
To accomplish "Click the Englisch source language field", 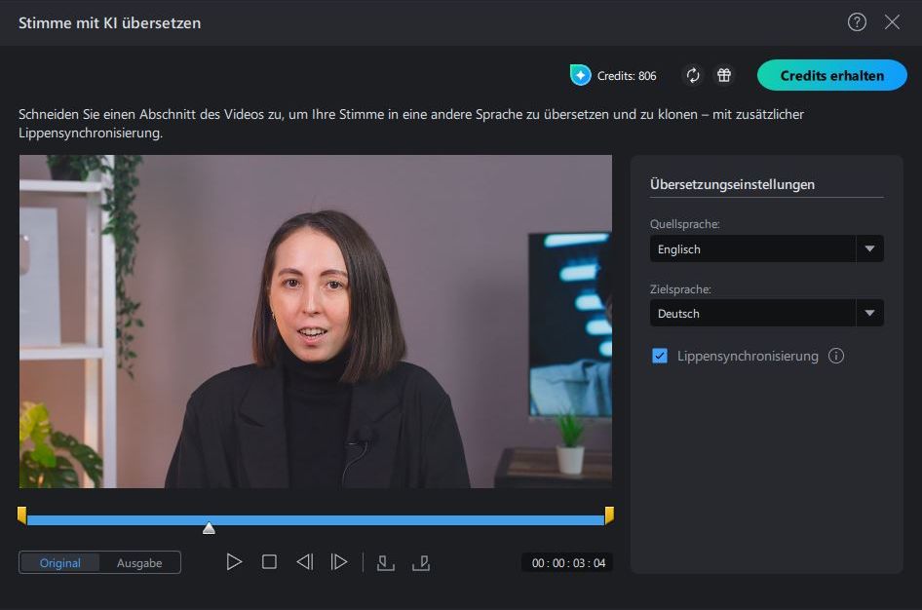I will pyautogui.click(x=752, y=248).
